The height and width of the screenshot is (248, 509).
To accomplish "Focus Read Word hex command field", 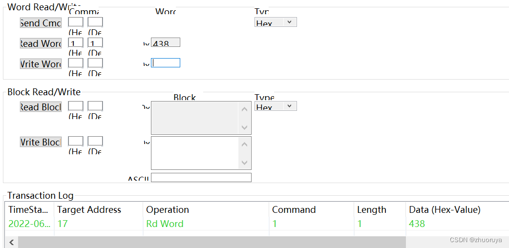I will coord(76,42).
